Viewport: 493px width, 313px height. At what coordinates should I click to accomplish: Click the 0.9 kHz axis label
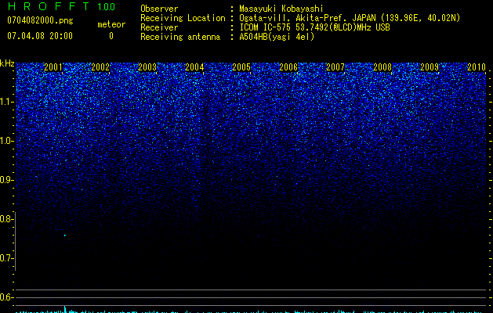[6, 180]
